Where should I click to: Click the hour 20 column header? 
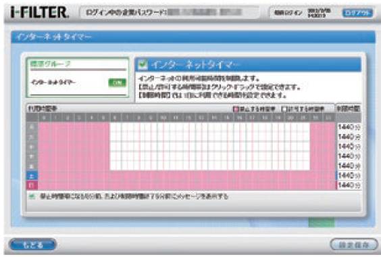[x=290, y=118]
